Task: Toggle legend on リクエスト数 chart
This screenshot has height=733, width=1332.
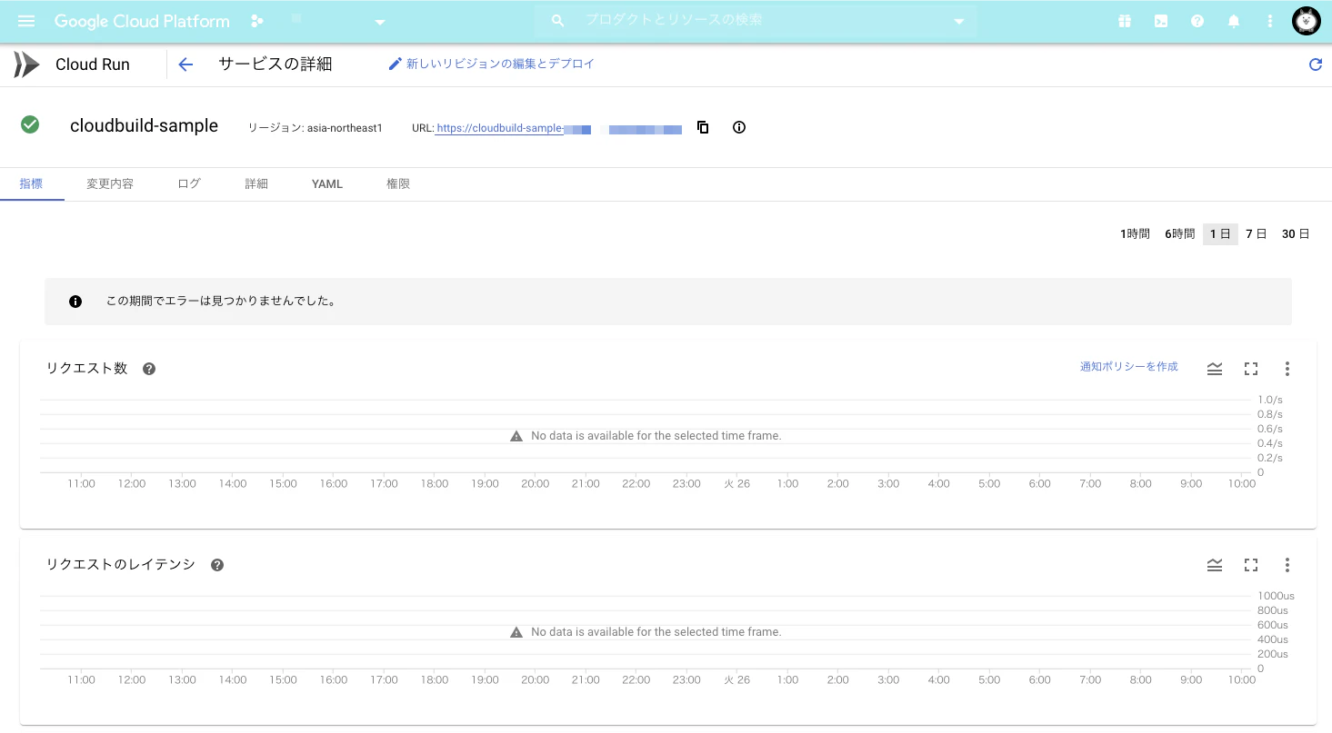Action: 1215,369
